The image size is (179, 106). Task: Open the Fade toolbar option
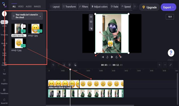[115, 7]
